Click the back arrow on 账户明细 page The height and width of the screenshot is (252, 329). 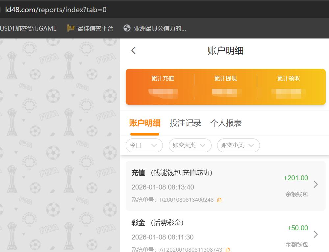tap(133, 51)
